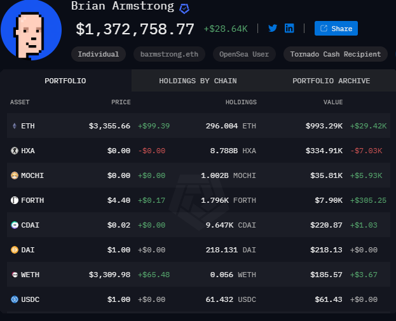Viewport: 396px width, 321px height.
Task: Click the 9.647K CDAI holdings cell
Action: [231, 225]
